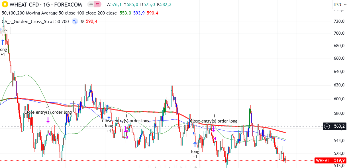
Task: Click the red 590,4 value in Moving Average row
Action: (152, 13)
